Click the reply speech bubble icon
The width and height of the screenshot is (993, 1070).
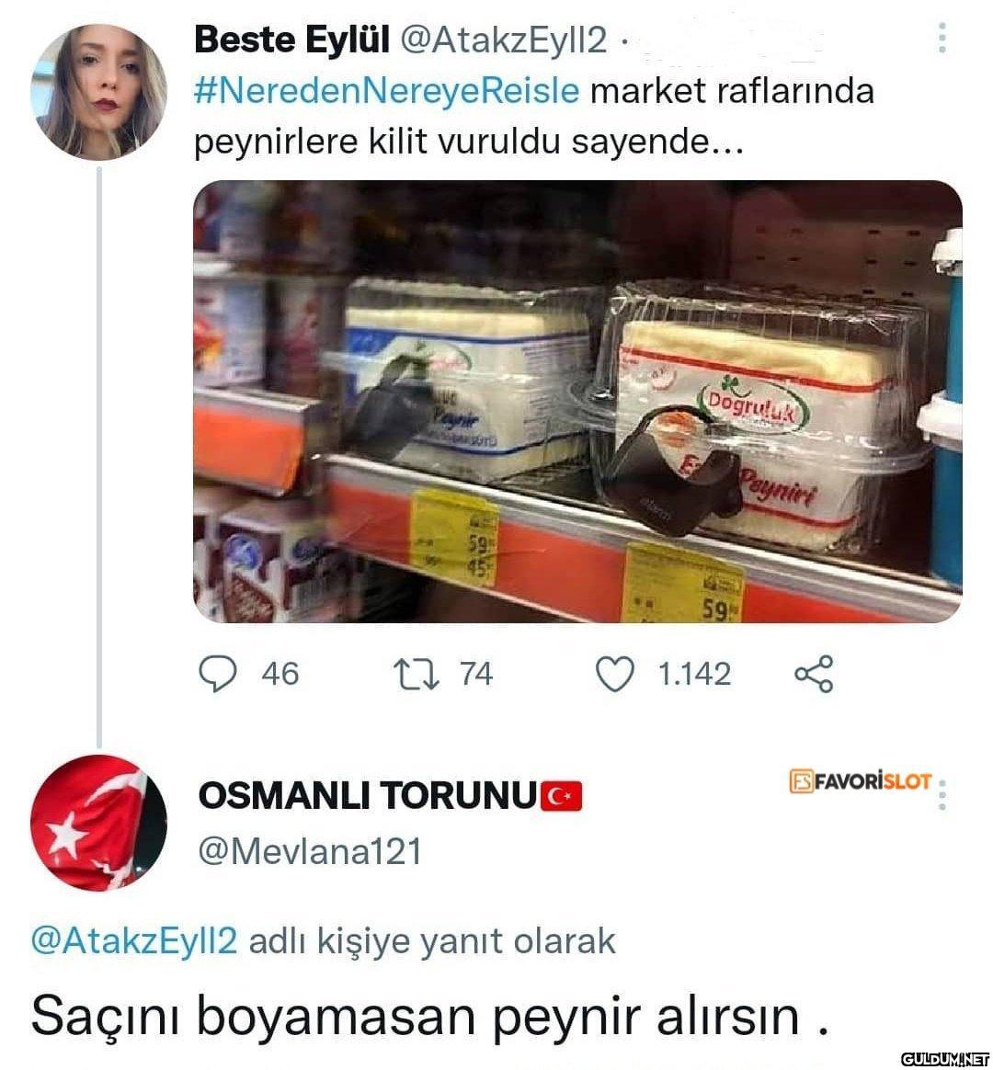(218, 674)
